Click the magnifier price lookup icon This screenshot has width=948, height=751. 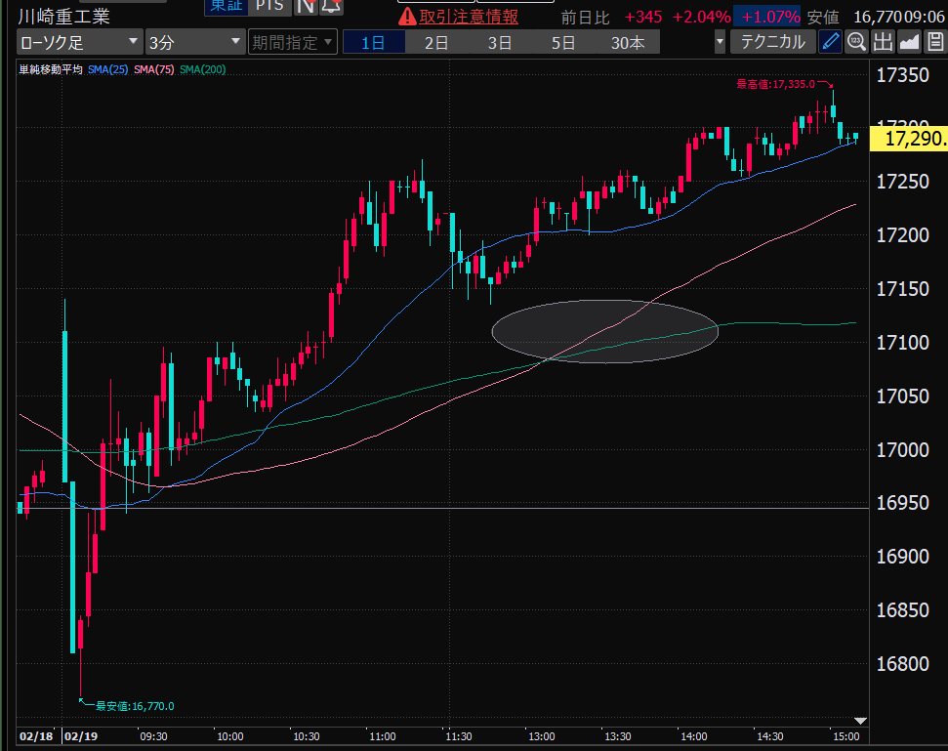pyautogui.click(x=856, y=41)
